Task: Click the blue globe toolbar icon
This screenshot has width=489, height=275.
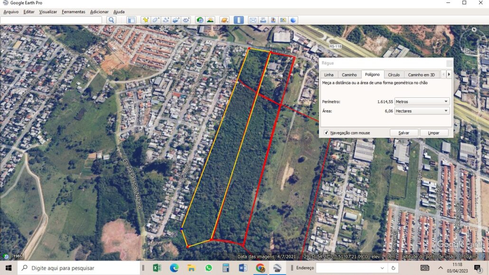Action: 293,20
